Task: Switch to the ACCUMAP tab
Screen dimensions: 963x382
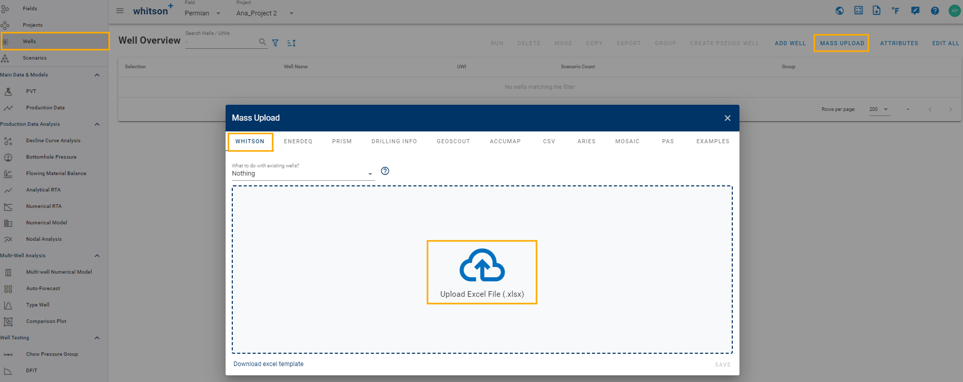Action: click(x=505, y=141)
